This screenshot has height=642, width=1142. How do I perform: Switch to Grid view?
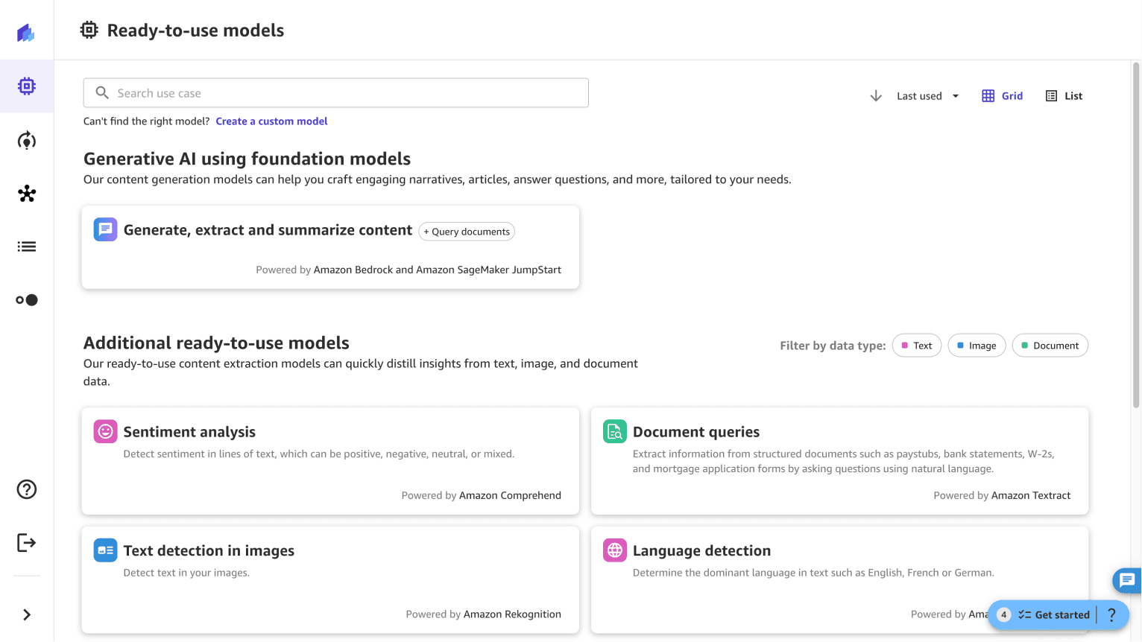[1002, 96]
